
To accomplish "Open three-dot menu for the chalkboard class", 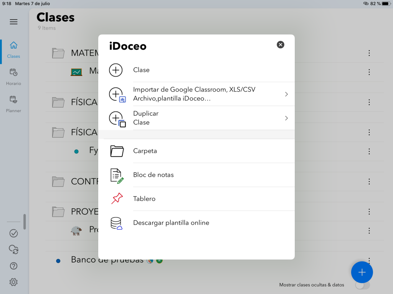I will [x=369, y=72].
